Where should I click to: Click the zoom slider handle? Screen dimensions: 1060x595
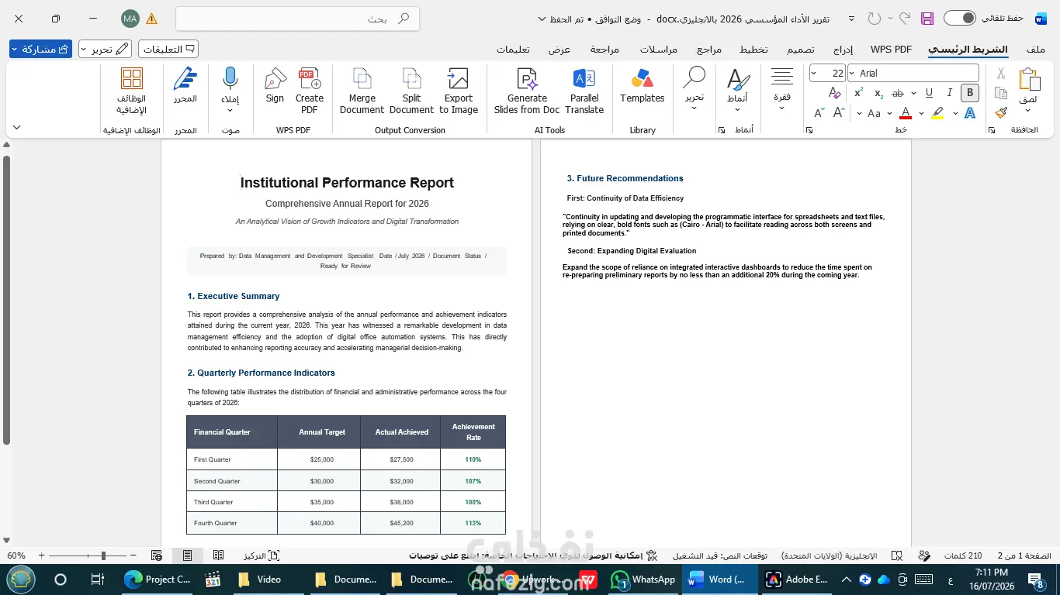click(103, 555)
